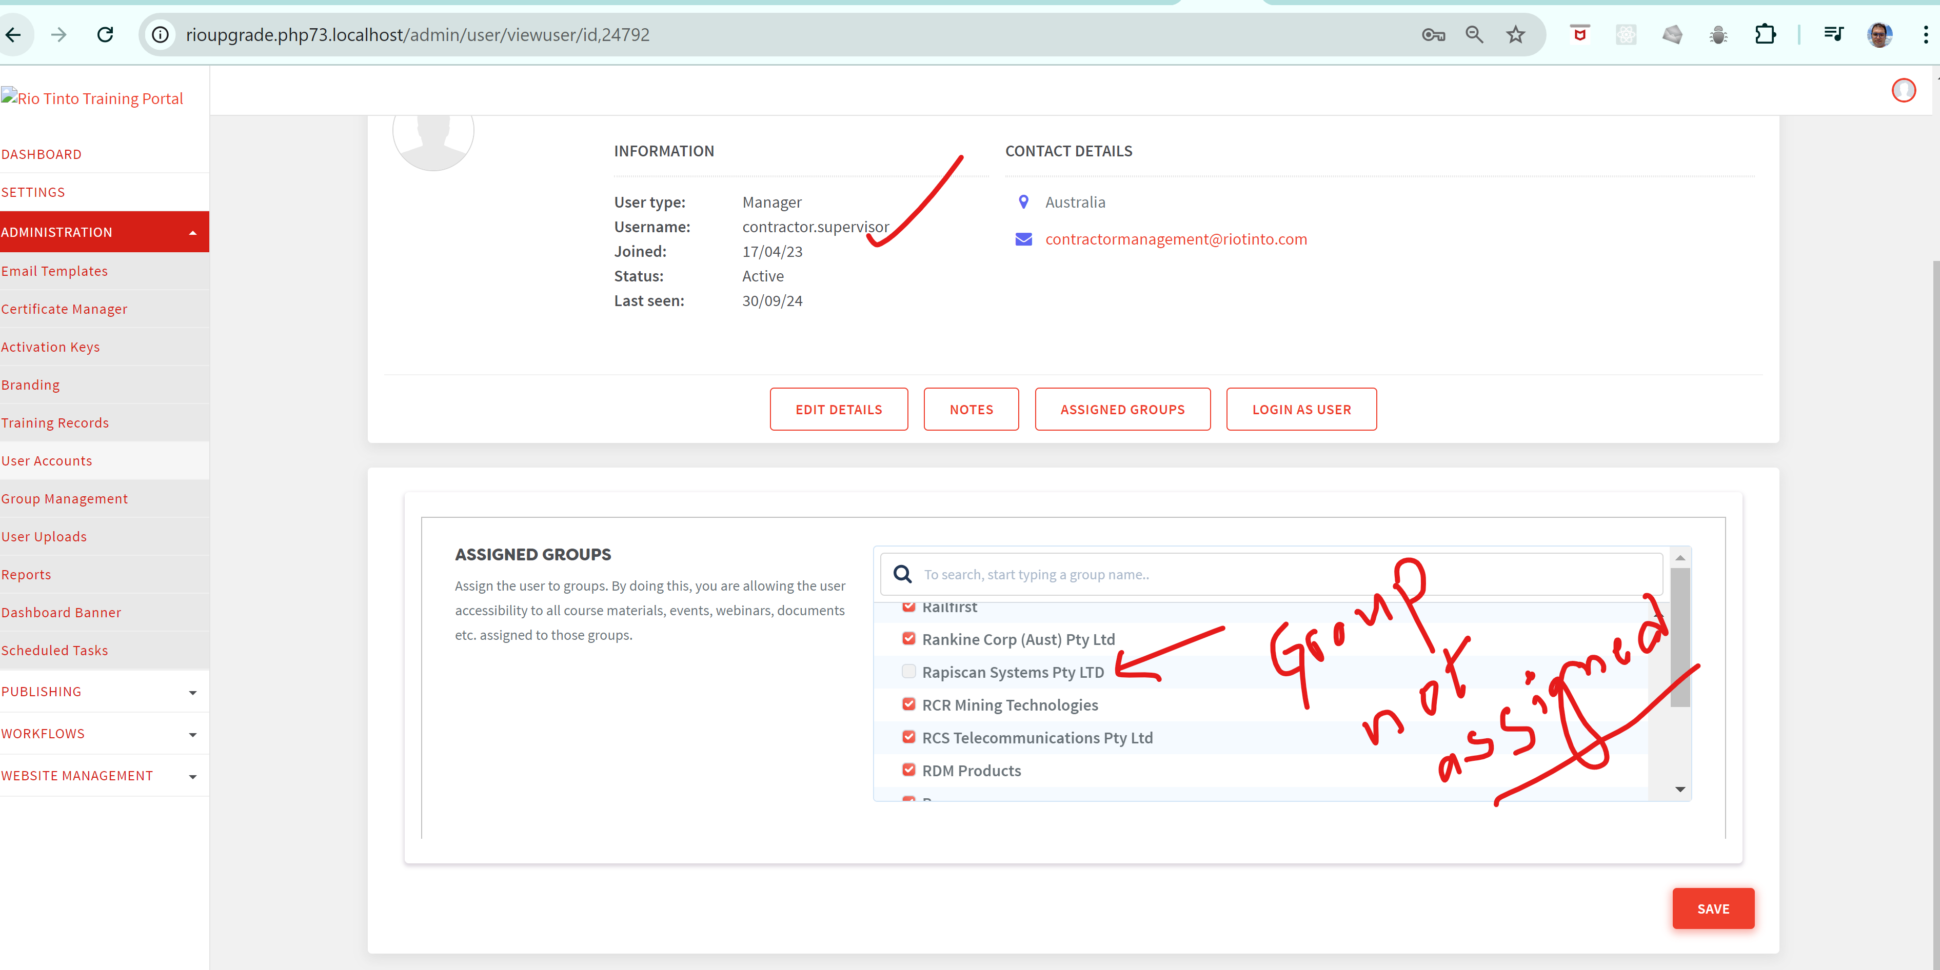This screenshot has width=1940, height=970.
Task: Open the password key icon
Action: 1432,35
